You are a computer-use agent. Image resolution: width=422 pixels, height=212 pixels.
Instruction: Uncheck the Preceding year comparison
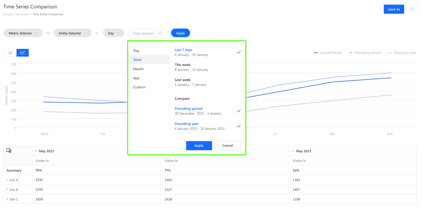pyautogui.click(x=239, y=126)
